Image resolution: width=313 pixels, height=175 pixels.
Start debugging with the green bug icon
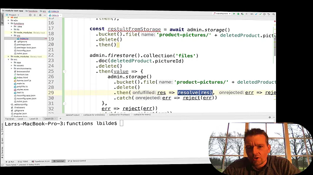(x=238, y=14)
